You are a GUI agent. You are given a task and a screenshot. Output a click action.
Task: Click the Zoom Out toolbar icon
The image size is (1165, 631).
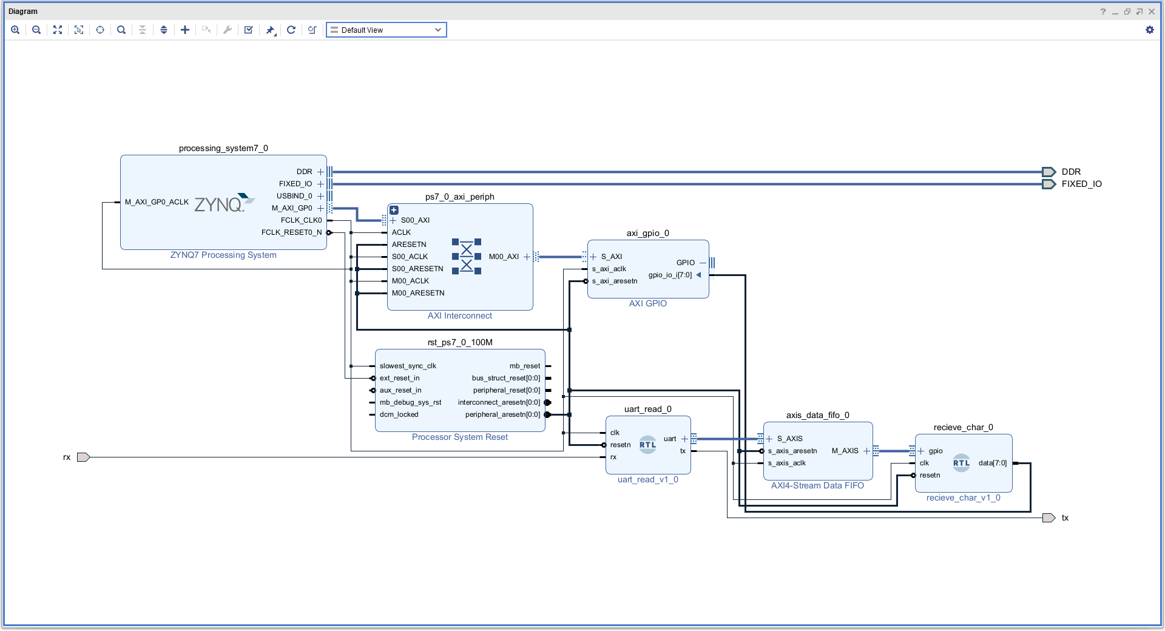click(x=36, y=30)
